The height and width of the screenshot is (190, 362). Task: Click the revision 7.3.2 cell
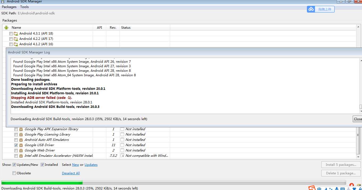[x=113, y=156]
